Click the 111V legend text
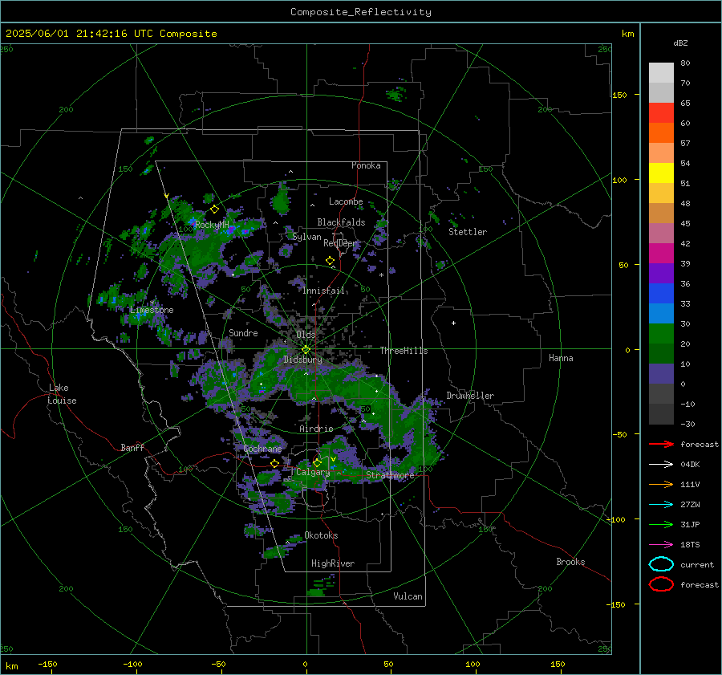This screenshot has width=722, height=675. pos(690,484)
